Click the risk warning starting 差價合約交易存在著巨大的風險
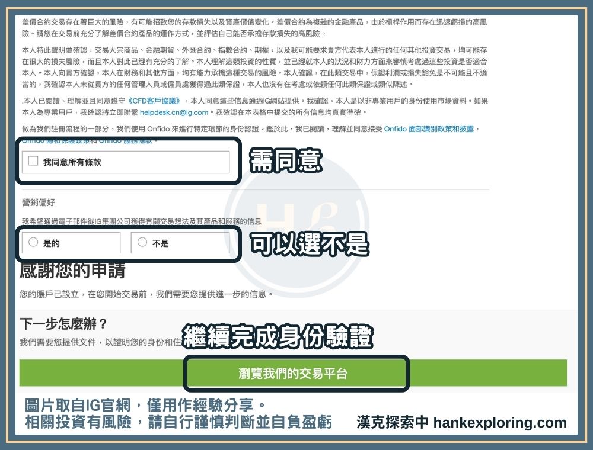The image size is (593, 450). coord(254,28)
